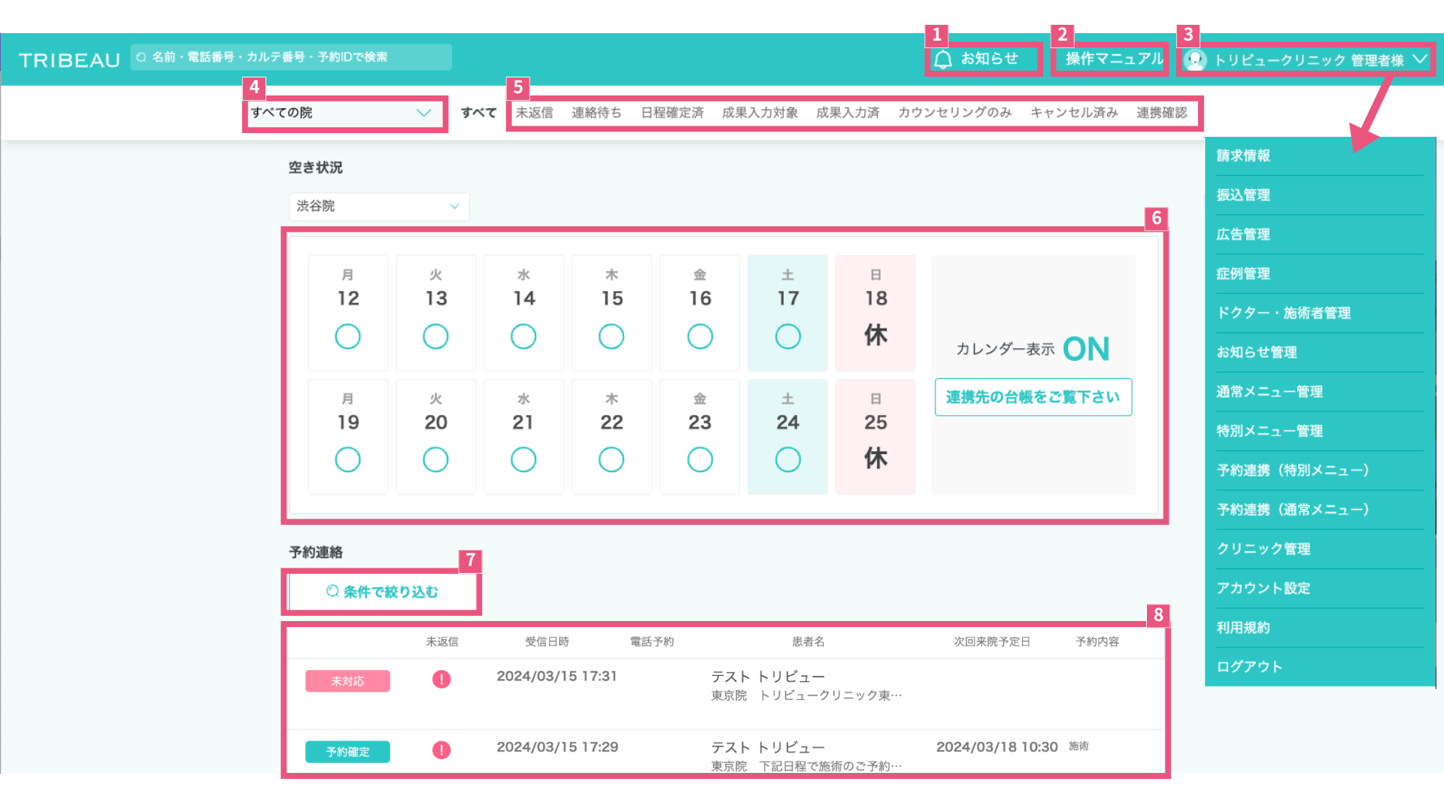Focus the name/phone/ID search field
The image size is (1444, 812).
click(x=291, y=57)
